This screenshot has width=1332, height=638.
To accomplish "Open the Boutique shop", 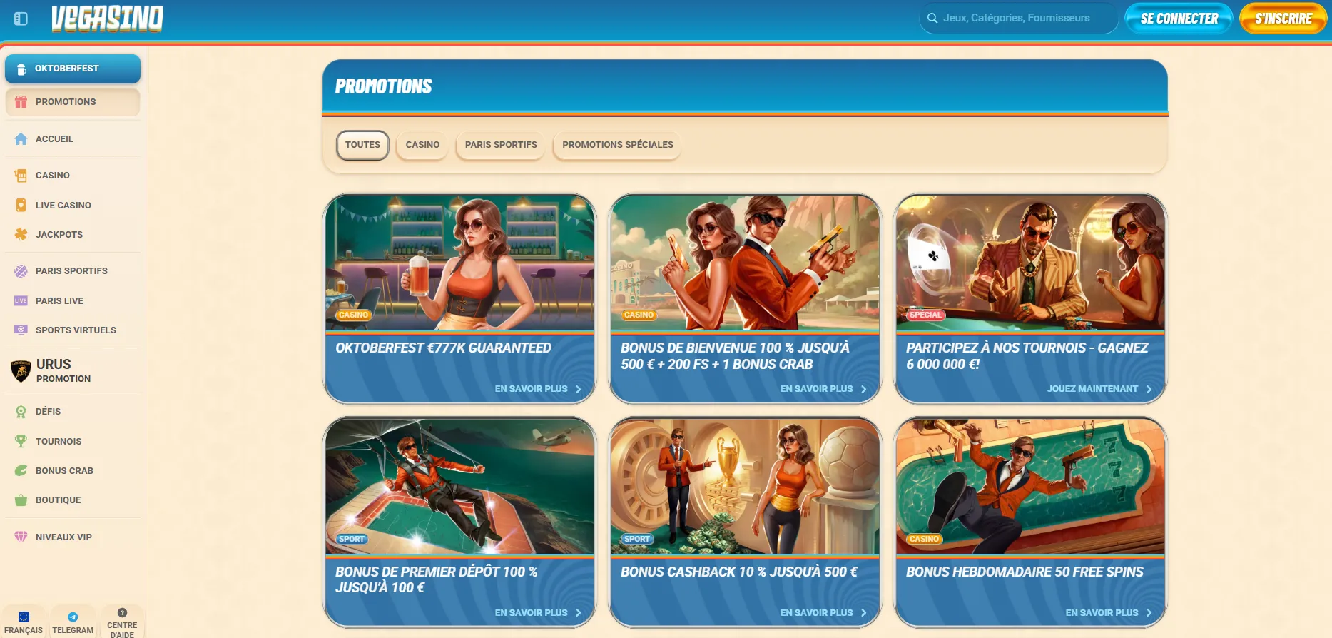I will 58,500.
